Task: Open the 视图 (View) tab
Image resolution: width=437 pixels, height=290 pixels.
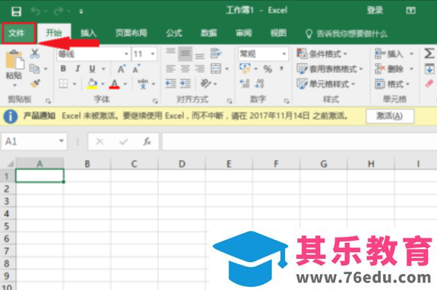Action: click(x=278, y=33)
